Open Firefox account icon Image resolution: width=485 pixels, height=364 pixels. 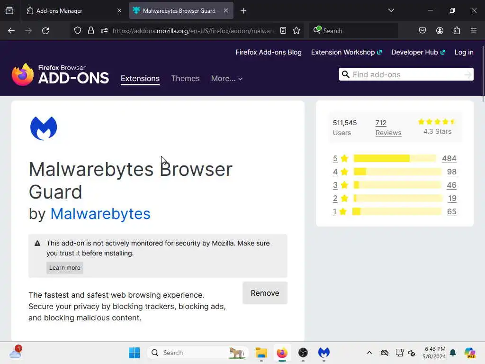point(440,30)
